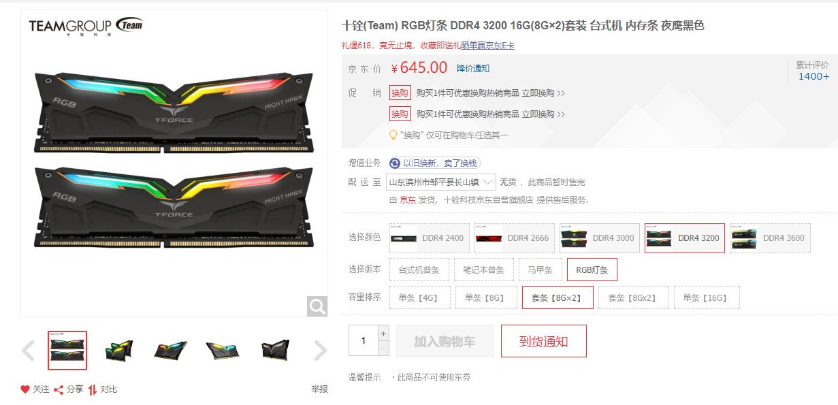Click the quantity input field
Viewport: 838px width, 405px height.
[364, 340]
